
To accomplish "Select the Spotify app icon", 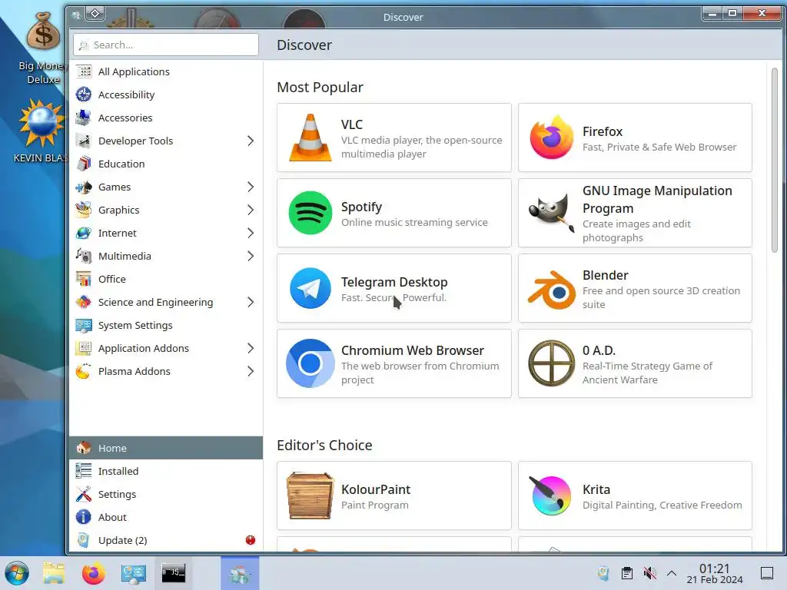I will point(310,213).
